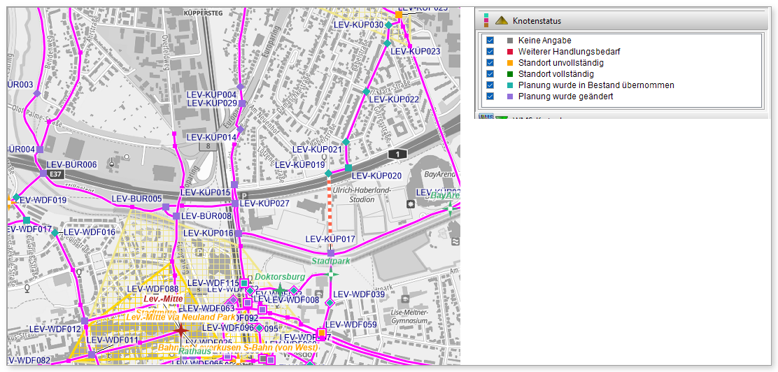Select the LEV-WDF096 teal diamond node
This screenshot has height=372, width=778.
pyautogui.click(x=258, y=328)
